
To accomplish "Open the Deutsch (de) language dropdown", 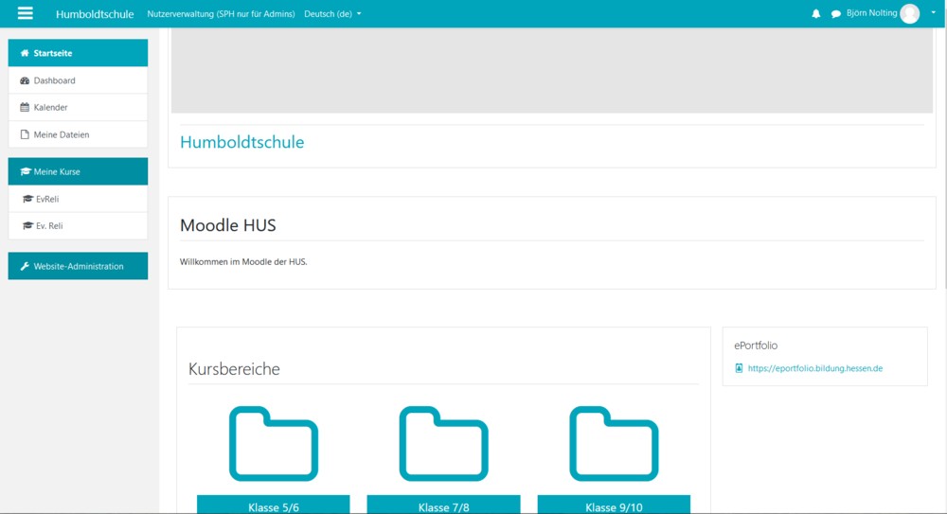I will 332,14.
